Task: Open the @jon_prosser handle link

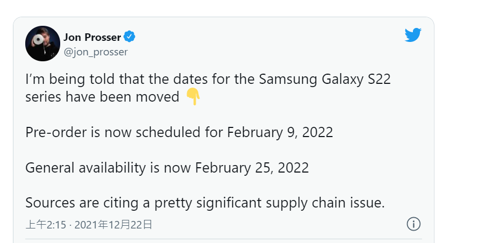Action: tap(96, 52)
